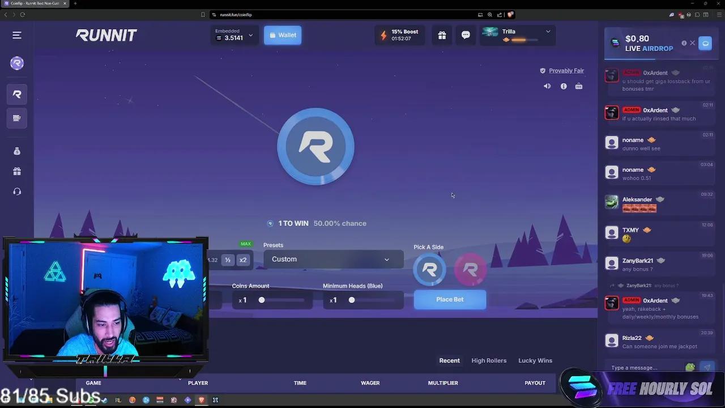
Task: Open the gift rewards icon in the top bar
Action: 442,35
